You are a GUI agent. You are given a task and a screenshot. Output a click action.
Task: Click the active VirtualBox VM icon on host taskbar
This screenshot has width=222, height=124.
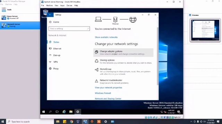tap(85, 122)
